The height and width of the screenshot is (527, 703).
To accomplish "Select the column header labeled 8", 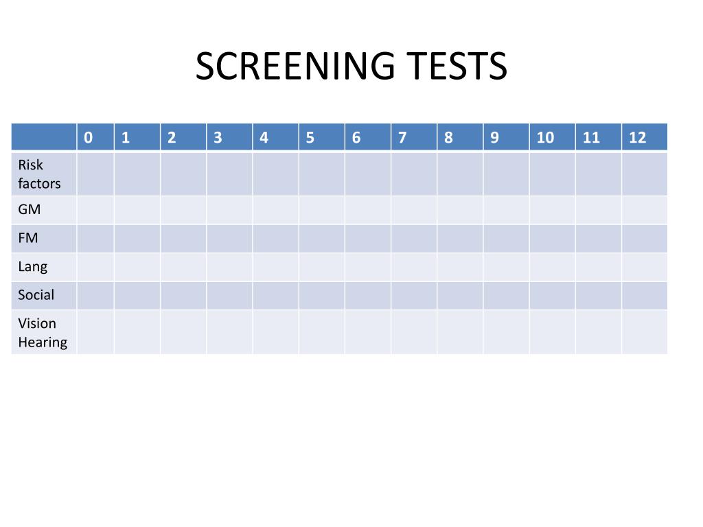I will (461, 137).
